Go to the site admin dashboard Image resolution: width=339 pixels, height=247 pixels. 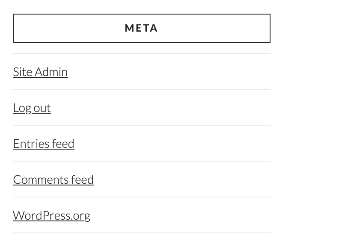[x=40, y=72]
